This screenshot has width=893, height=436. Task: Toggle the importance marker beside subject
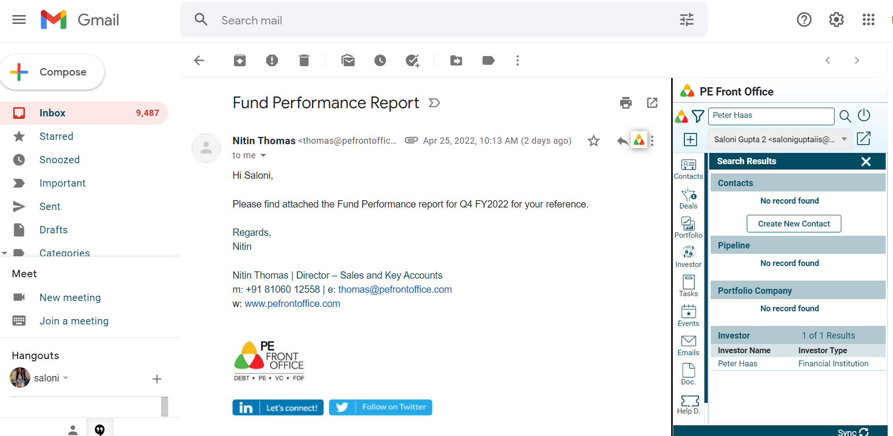coord(434,103)
